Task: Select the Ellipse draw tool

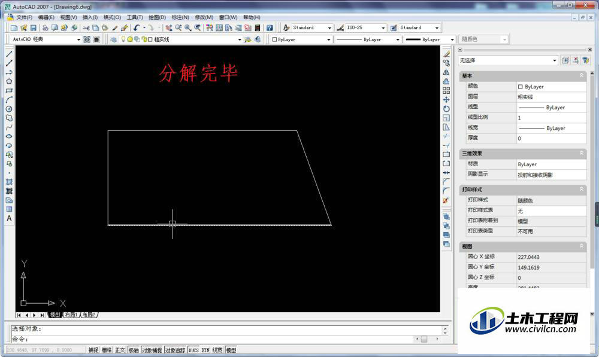Action: 9,136
